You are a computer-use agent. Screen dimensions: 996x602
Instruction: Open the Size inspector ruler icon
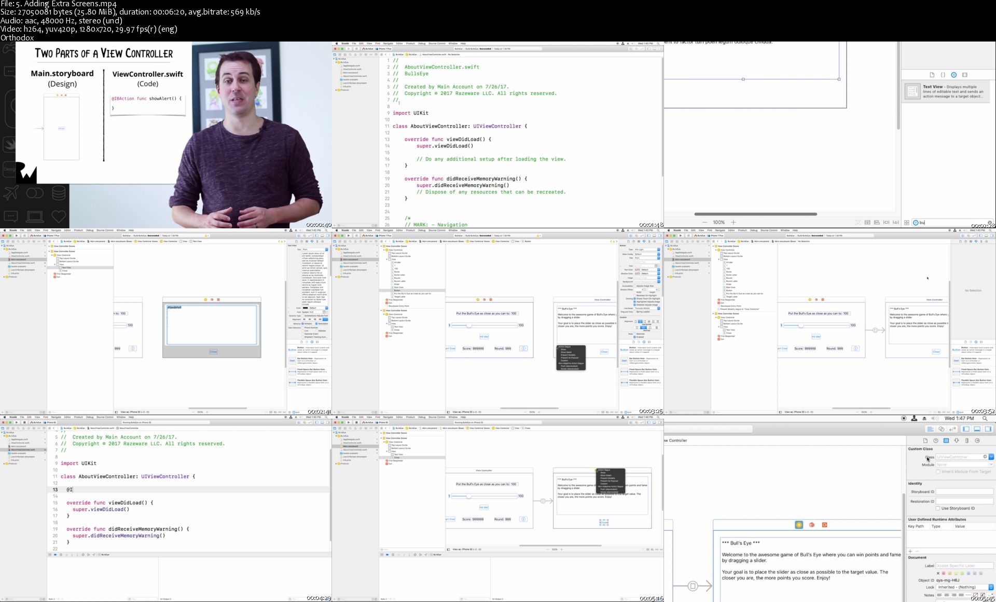coord(967,441)
